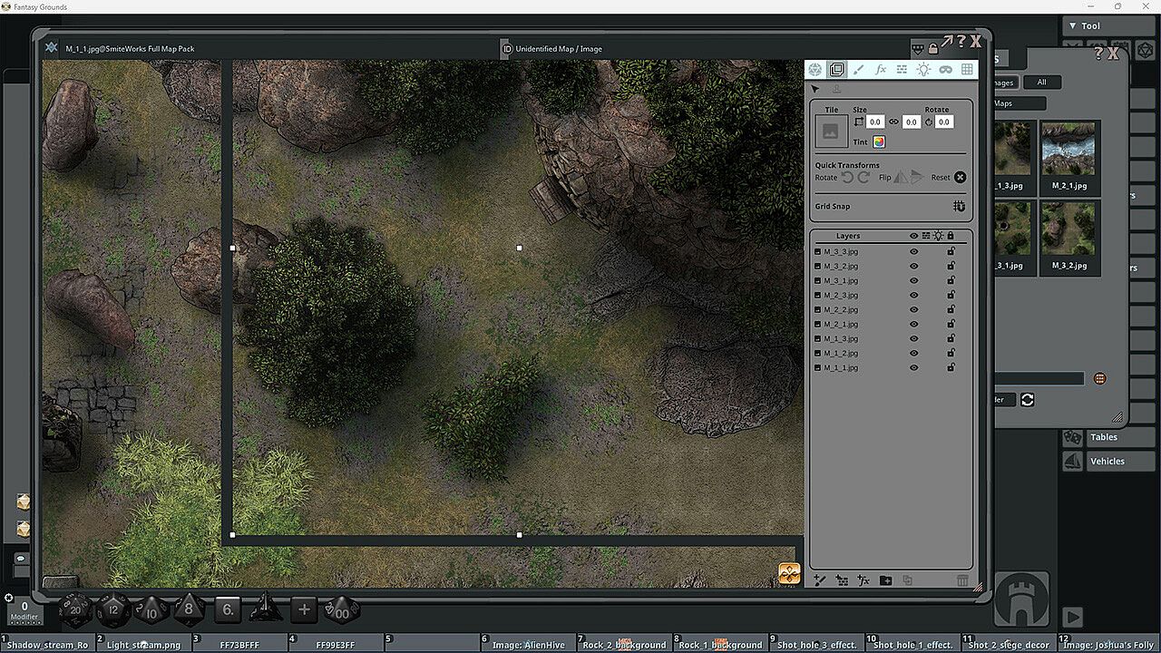Open the grid settings tab

coord(967,70)
